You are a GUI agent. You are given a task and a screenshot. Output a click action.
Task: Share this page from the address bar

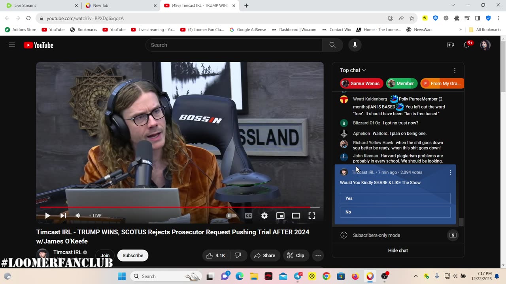401,18
